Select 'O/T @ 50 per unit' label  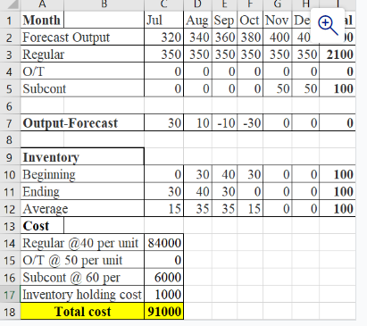pos(82,260)
